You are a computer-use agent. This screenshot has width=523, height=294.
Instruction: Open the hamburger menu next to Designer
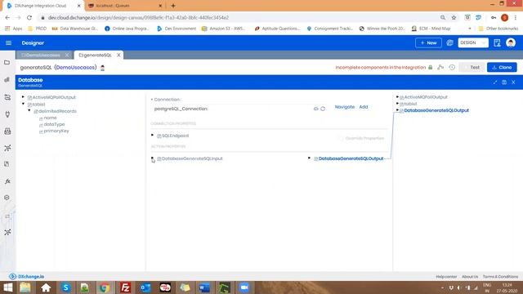[8, 43]
